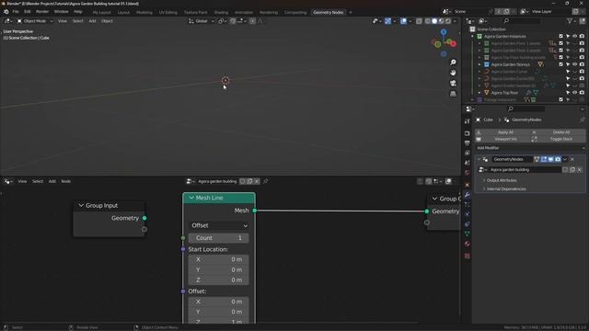Open the Tool properties tab icon
589x331 pixels.
[467, 121]
